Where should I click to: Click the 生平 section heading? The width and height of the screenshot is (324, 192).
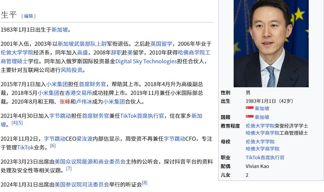pyautogui.click(x=8, y=15)
